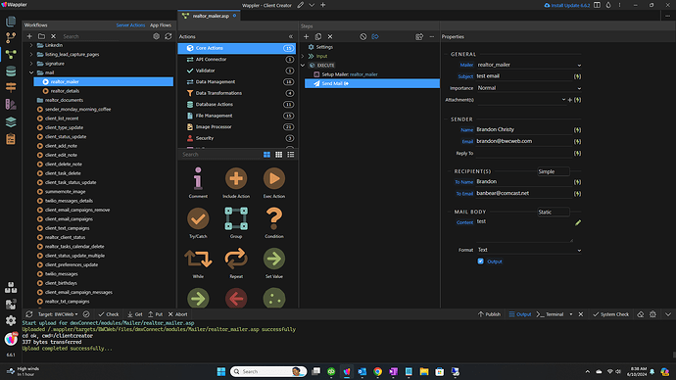Switch action list to list view

291,154
